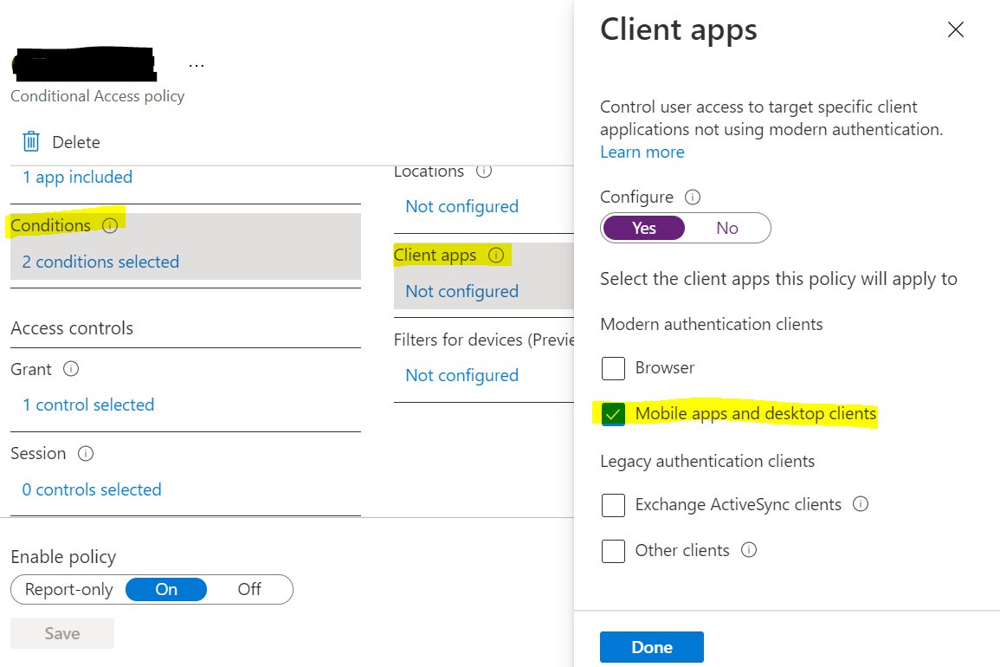
Task: Click the info icon beside Configure
Action: [693, 197]
